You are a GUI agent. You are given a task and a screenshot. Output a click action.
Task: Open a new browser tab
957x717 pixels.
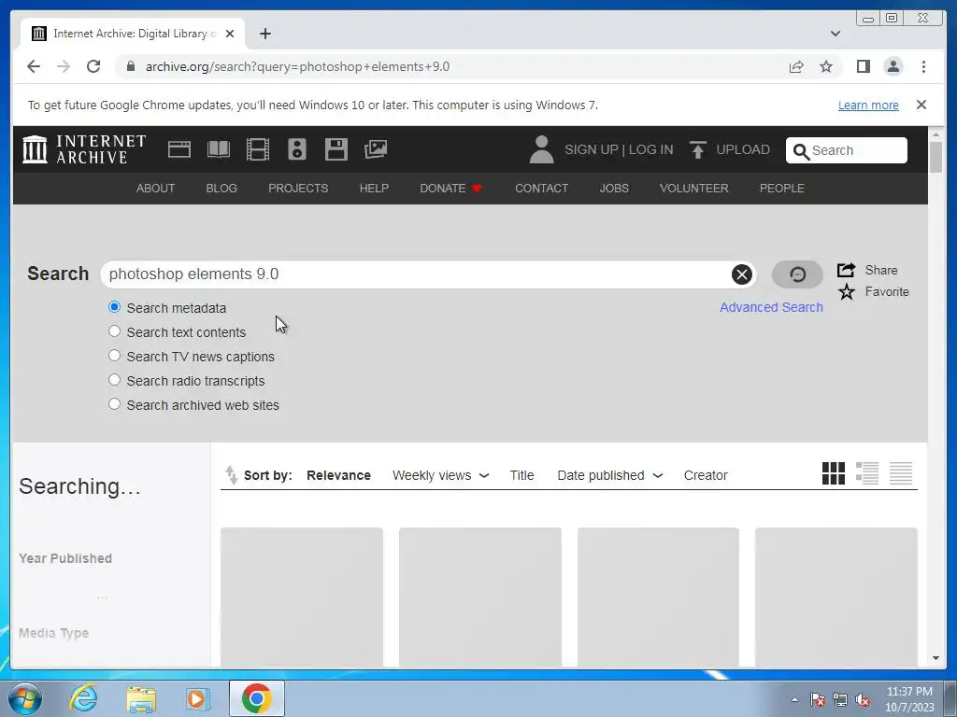point(264,34)
